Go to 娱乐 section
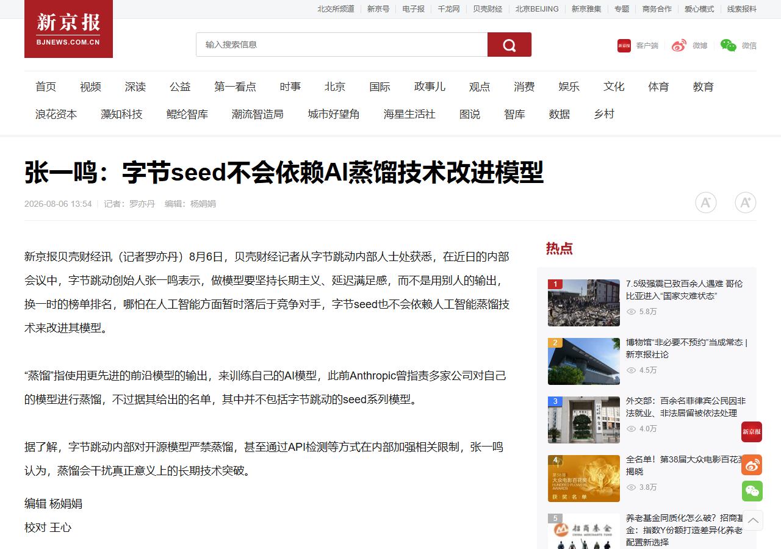 pos(569,87)
